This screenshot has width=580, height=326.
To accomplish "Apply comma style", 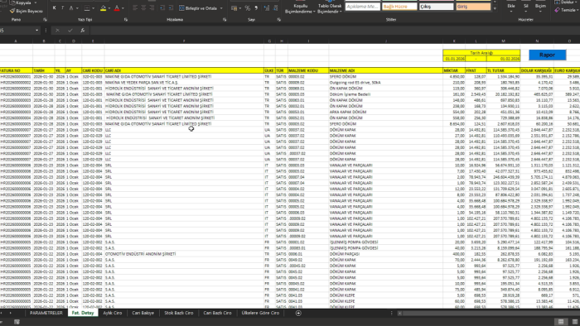I will pyautogui.click(x=256, y=8).
